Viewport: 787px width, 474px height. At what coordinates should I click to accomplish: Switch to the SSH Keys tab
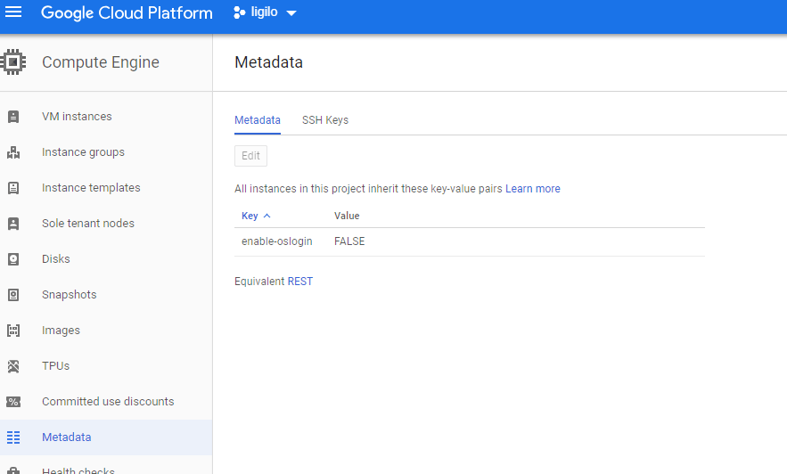[325, 120]
